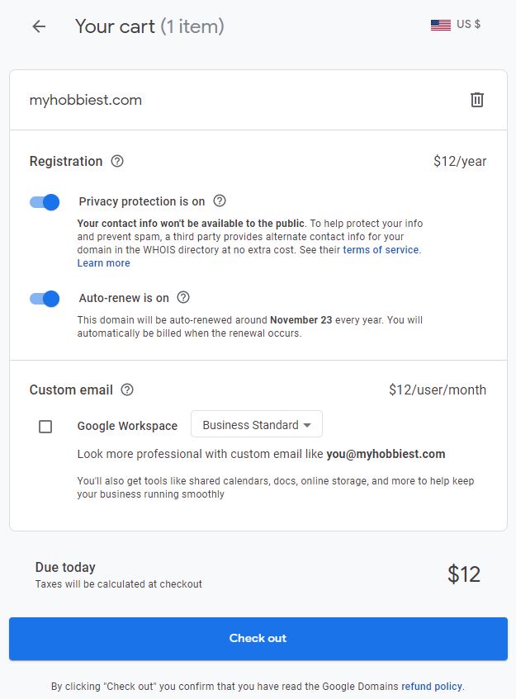Open help icon next to Custom email
Viewport: 516px width, 699px height.
(x=127, y=390)
